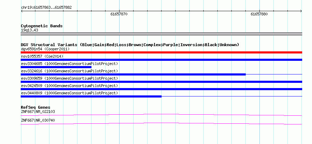Image resolution: width=312 pixels, height=144 pixels.
Task: Click the blue bar under esv3440809
Action: 91,96
